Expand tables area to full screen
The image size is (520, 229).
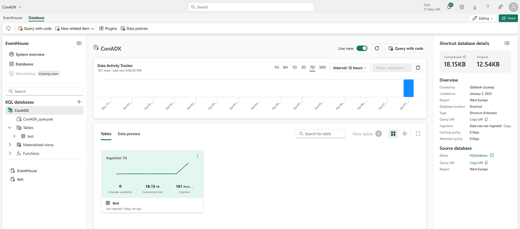pyautogui.click(x=418, y=134)
